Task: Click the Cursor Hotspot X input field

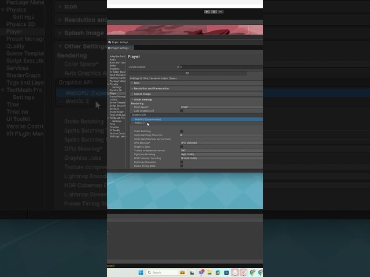Action: pyautogui.click(x=221, y=67)
